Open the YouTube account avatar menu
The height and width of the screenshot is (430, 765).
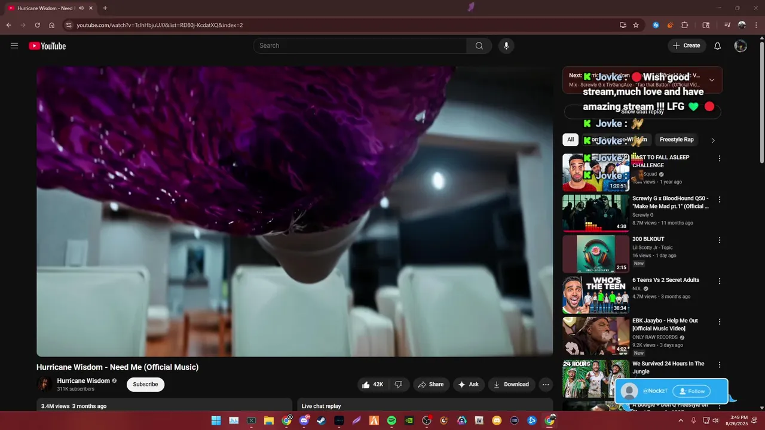(740, 45)
